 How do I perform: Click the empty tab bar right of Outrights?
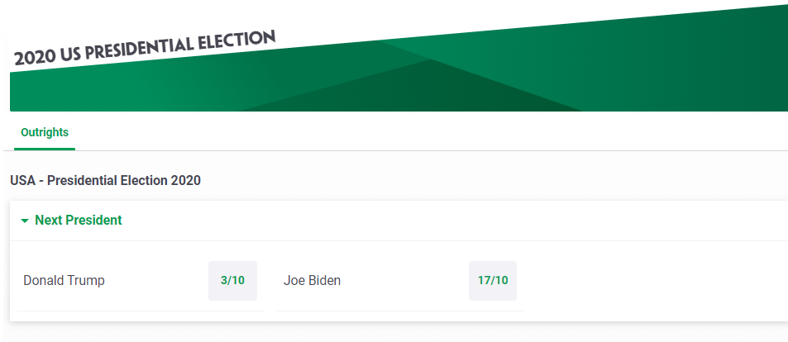(x=413, y=132)
